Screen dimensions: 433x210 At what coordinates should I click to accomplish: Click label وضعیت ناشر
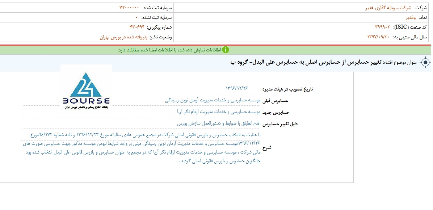coord(161,37)
